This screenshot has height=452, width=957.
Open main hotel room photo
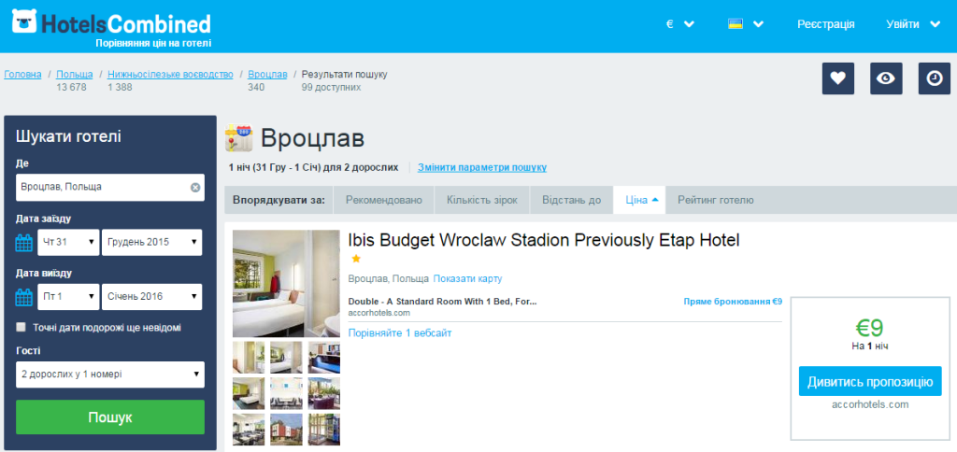pyautogui.click(x=286, y=284)
